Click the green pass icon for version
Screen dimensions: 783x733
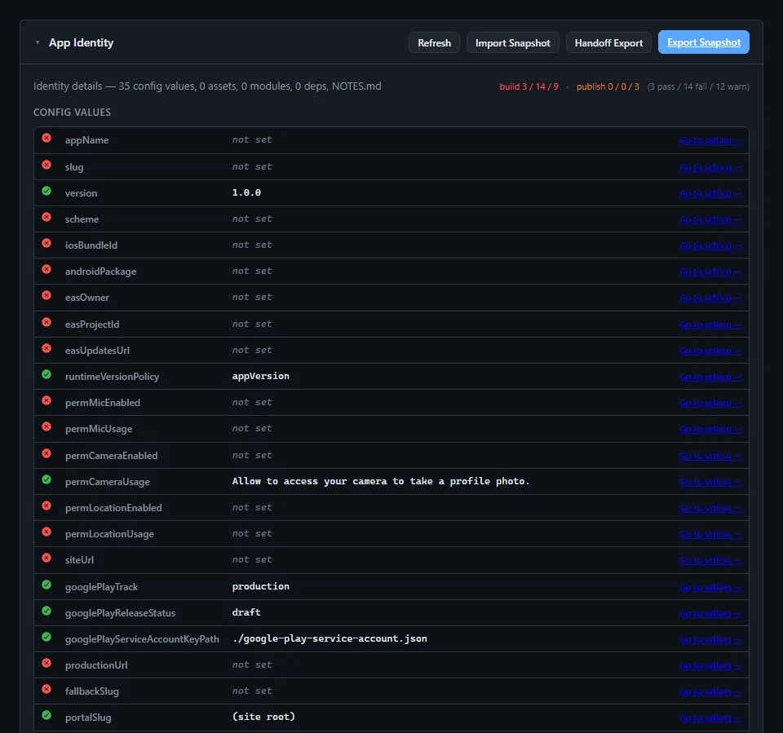46,191
